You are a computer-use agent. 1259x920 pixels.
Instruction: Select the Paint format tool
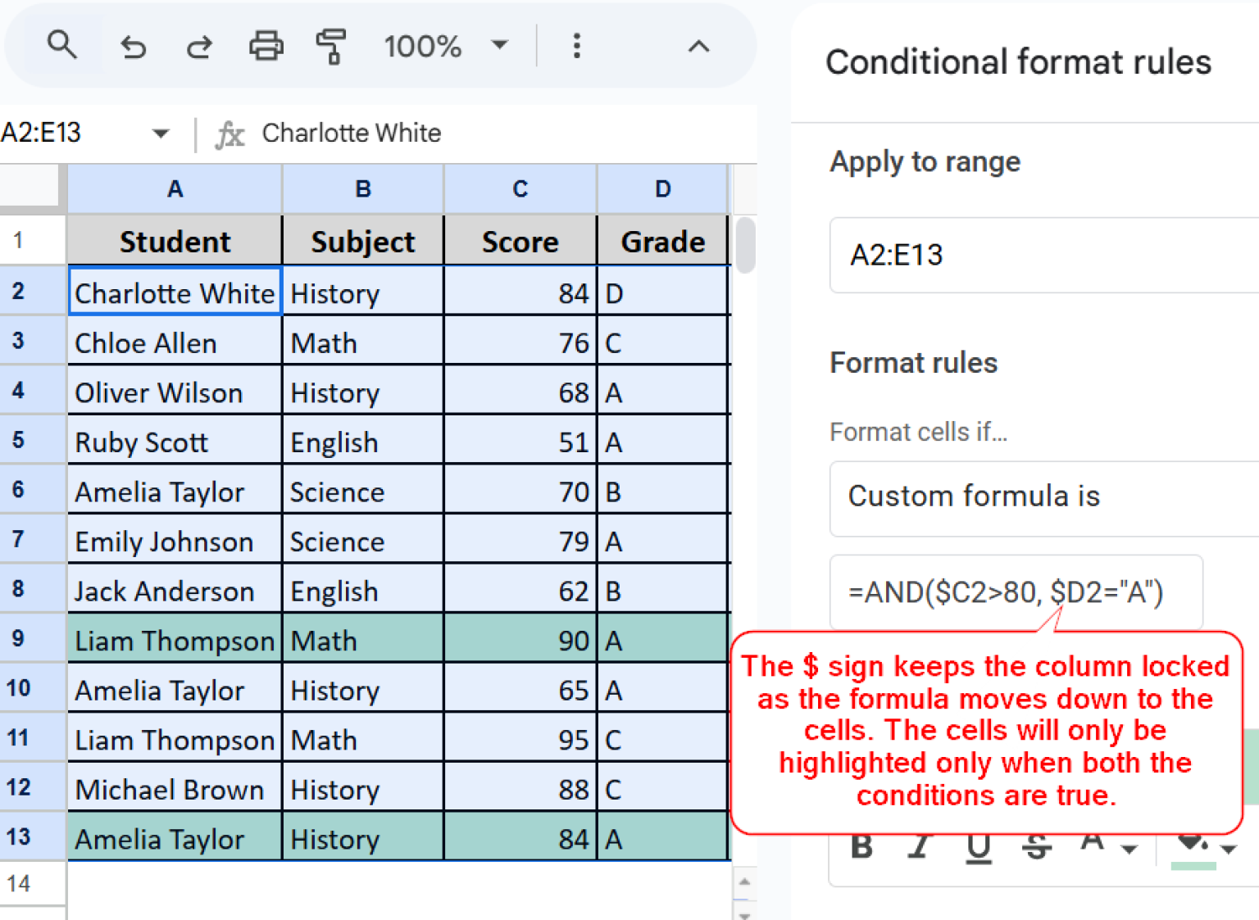tap(331, 47)
